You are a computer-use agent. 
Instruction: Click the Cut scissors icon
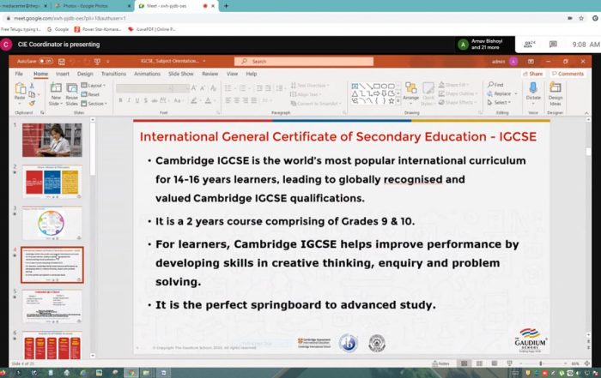coord(33,86)
